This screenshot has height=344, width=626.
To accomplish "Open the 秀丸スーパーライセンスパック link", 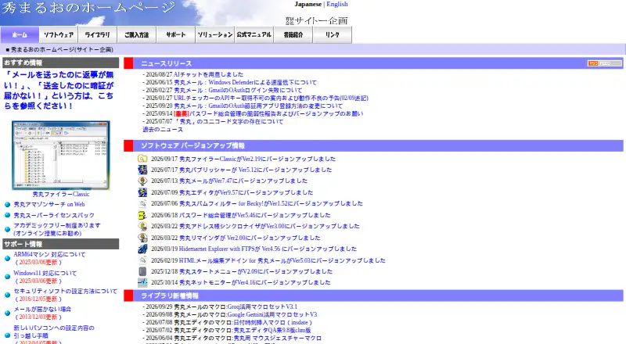I will tap(54, 215).
